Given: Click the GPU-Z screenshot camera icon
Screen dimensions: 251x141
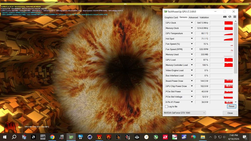Looking at the screenshot, I should (x=225, y=17).
